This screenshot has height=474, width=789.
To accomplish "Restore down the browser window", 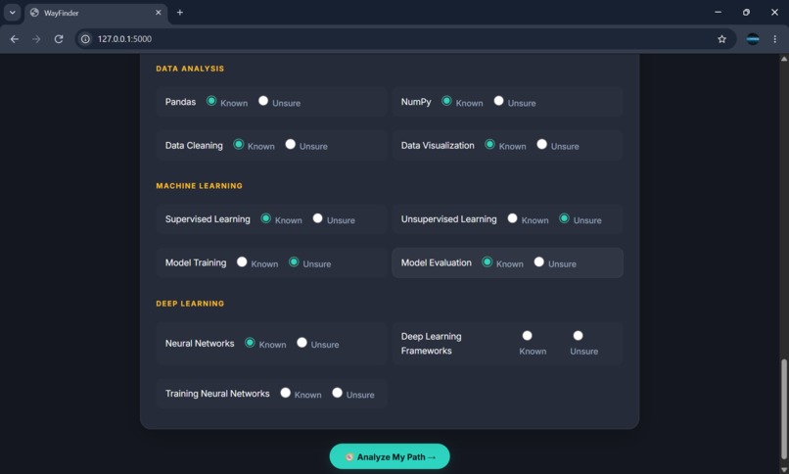I will (746, 12).
